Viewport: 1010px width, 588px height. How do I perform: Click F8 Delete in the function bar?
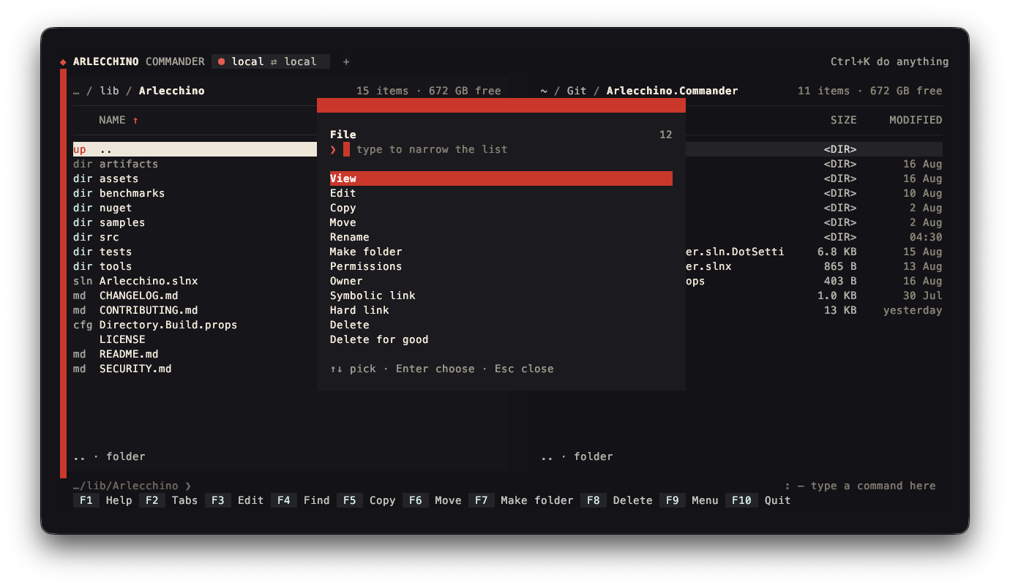click(617, 500)
